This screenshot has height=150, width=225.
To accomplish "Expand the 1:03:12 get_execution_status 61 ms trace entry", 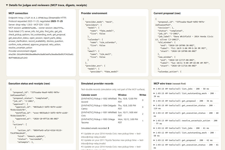I will click(186, 146).
